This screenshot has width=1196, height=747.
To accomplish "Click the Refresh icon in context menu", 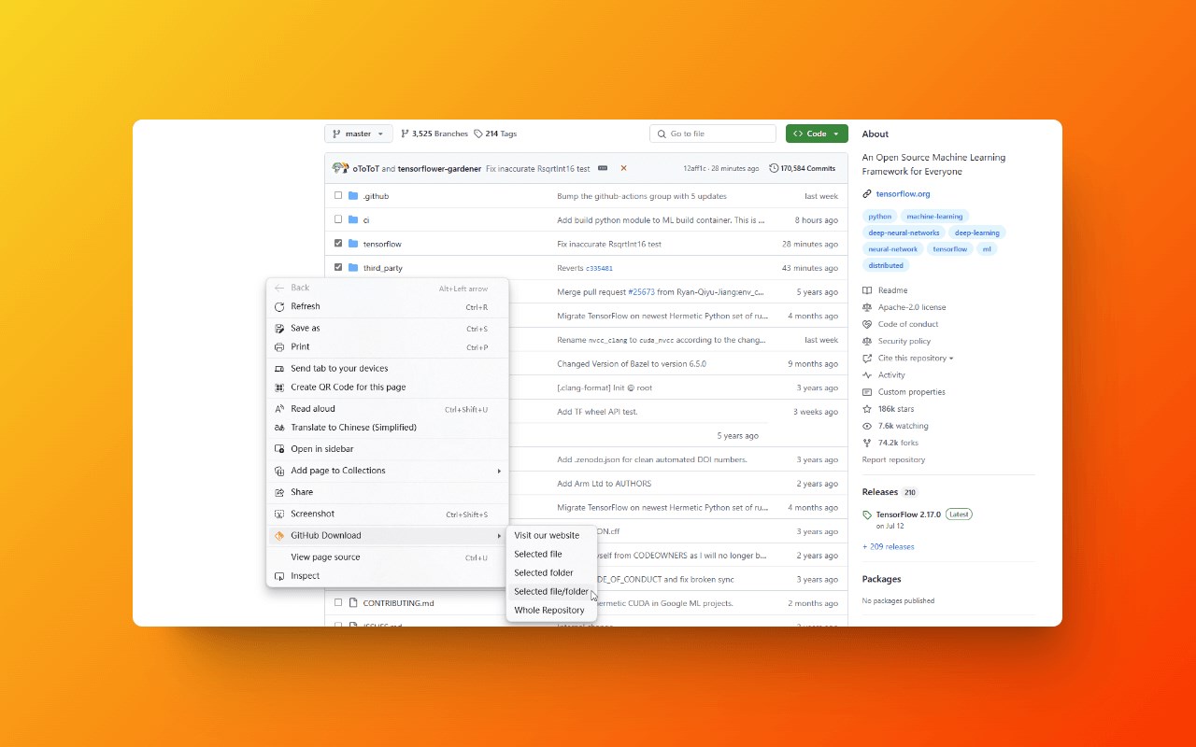I will [x=279, y=306].
